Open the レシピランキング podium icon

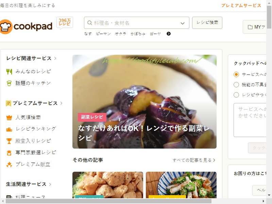[x=9, y=130]
